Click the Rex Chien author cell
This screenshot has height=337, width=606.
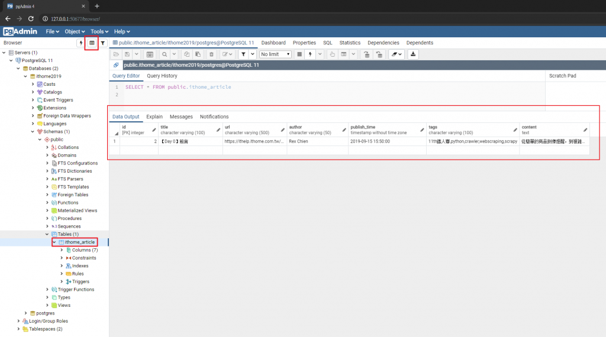[x=317, y=142]
